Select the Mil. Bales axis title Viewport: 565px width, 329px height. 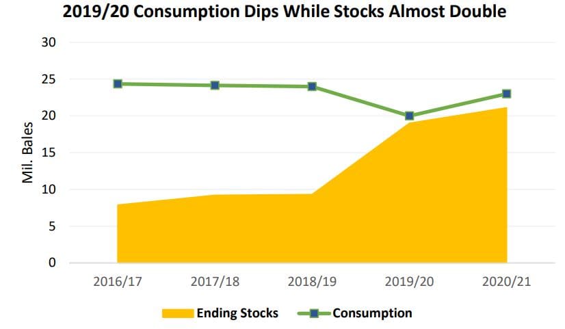[x=27, y=153]
